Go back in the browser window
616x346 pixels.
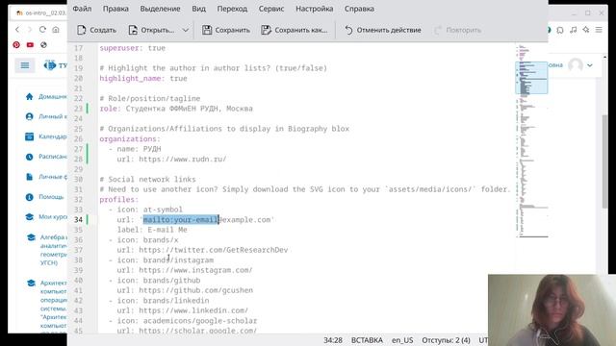(x=17, y=30)
